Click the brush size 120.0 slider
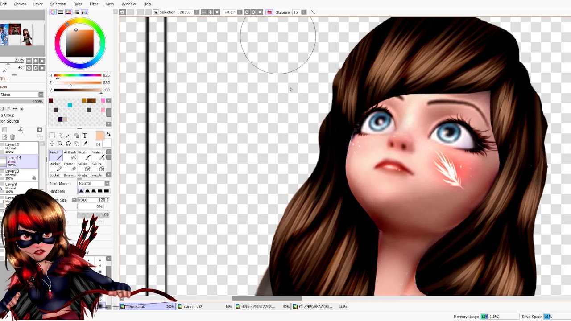571x321 pixels. tap(93, 200)
